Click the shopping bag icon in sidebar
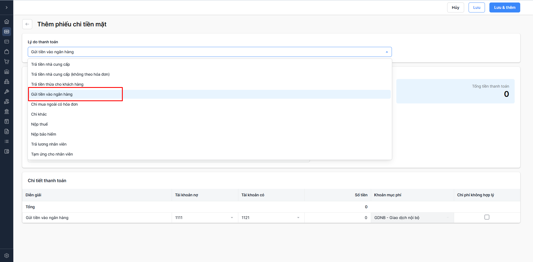Screen dimensions: 533x262 click(x=7, y=52)
